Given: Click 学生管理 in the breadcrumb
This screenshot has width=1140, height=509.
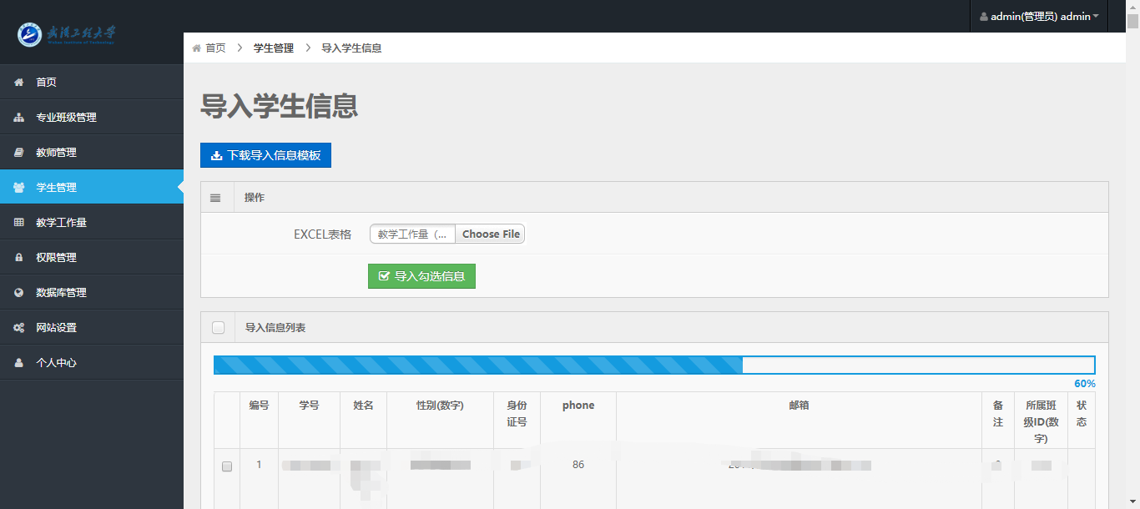Looking at the screenshot, I should click(x=274, y=48).
